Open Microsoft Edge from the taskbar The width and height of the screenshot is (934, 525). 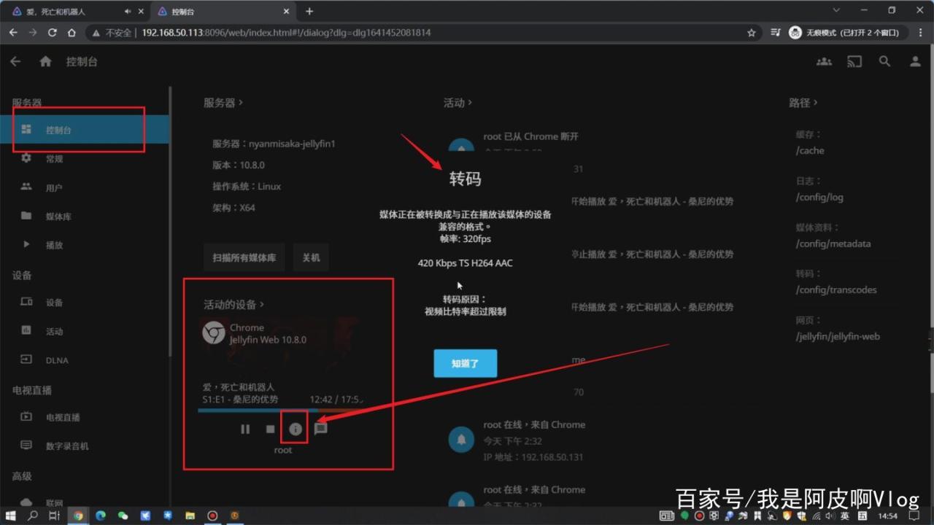[x=101, y=516]
